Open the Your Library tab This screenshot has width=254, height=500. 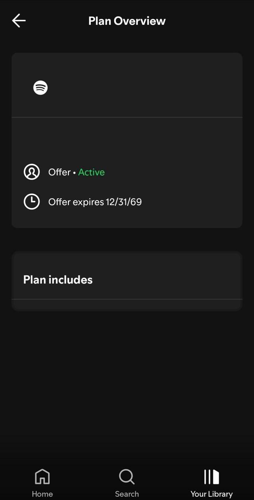coord(211,481)
